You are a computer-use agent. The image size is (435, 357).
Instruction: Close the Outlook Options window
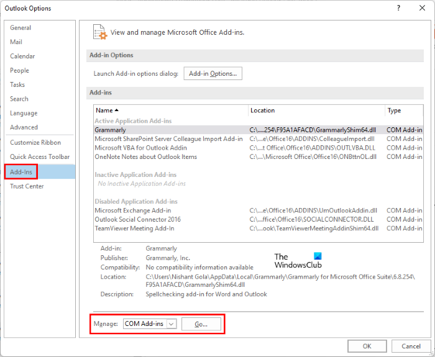click(423, 8)
